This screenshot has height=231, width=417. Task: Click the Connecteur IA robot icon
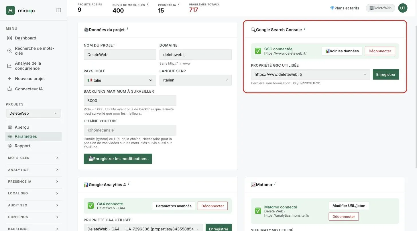coord(9,89)
